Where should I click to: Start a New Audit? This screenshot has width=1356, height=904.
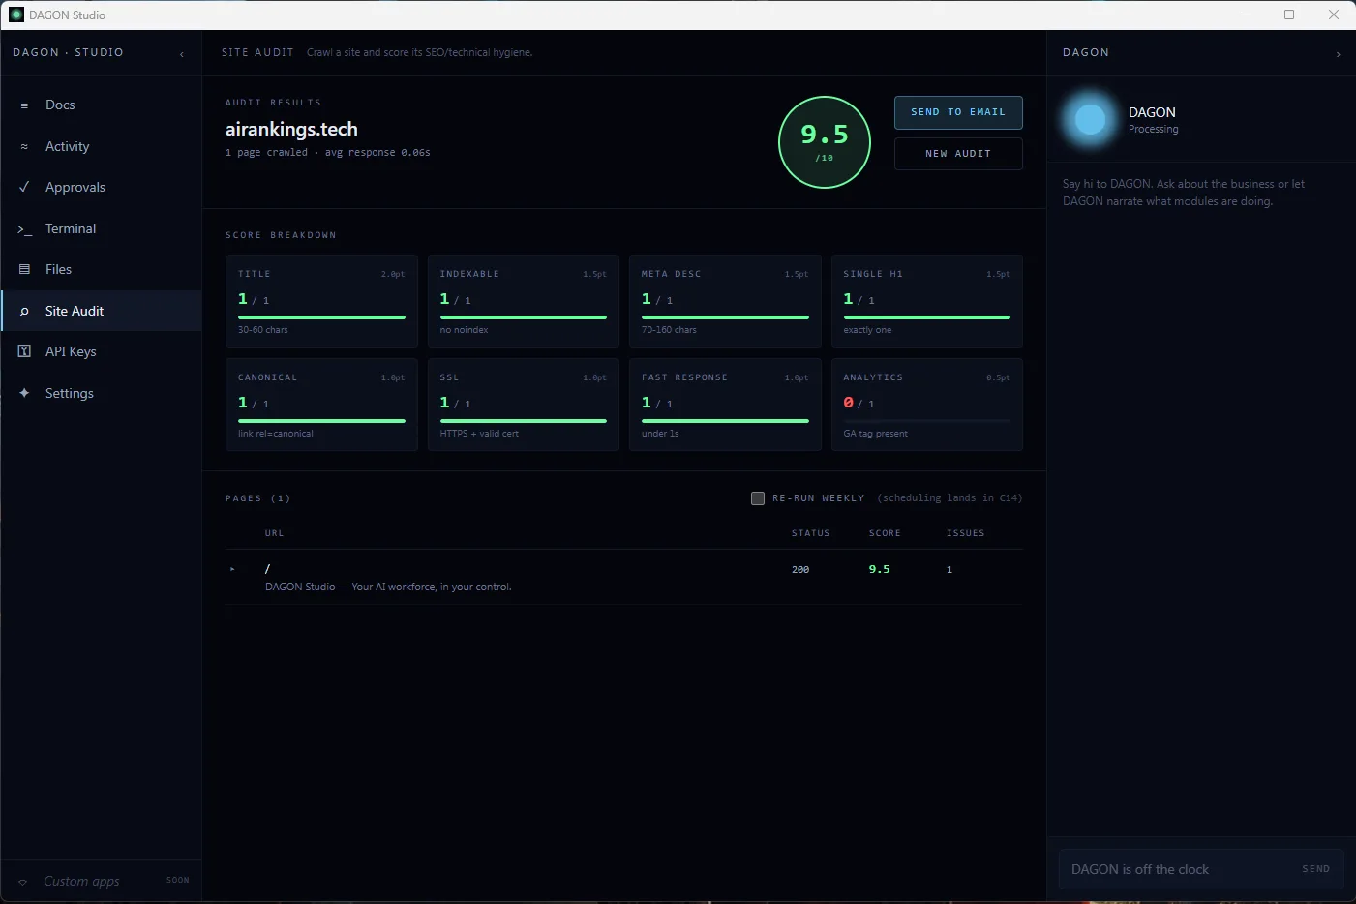(958, 154)
